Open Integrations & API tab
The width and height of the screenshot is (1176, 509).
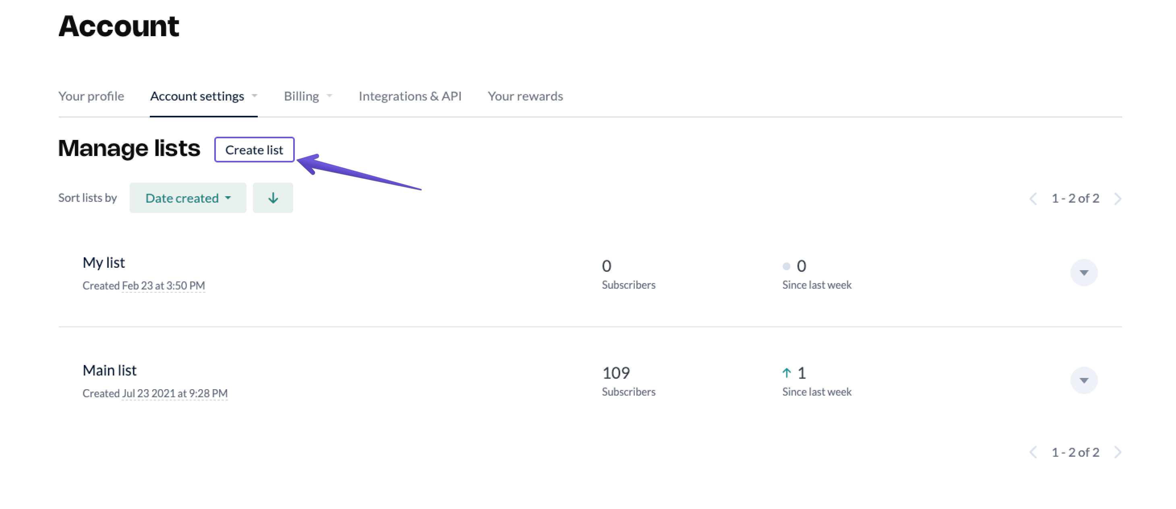[410, 96]
